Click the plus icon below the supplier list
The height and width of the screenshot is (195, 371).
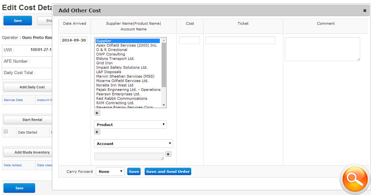pyautogui.click(x=97, y=113)
